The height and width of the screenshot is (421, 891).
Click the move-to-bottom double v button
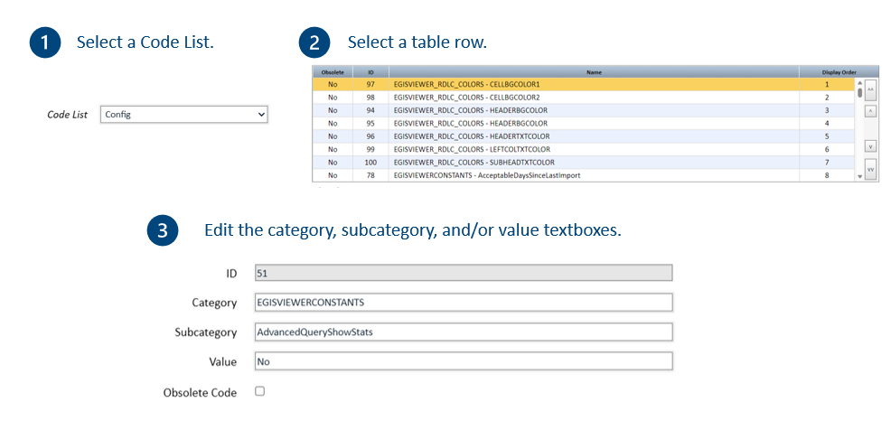click(870, 168)
